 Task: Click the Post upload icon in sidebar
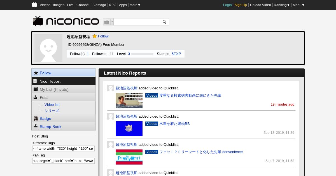click(x=35, y=97)
